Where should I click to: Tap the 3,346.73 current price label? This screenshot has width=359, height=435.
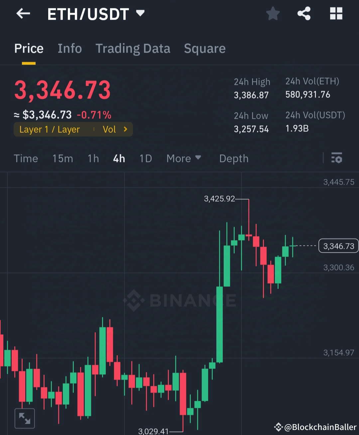pos(338,246)
